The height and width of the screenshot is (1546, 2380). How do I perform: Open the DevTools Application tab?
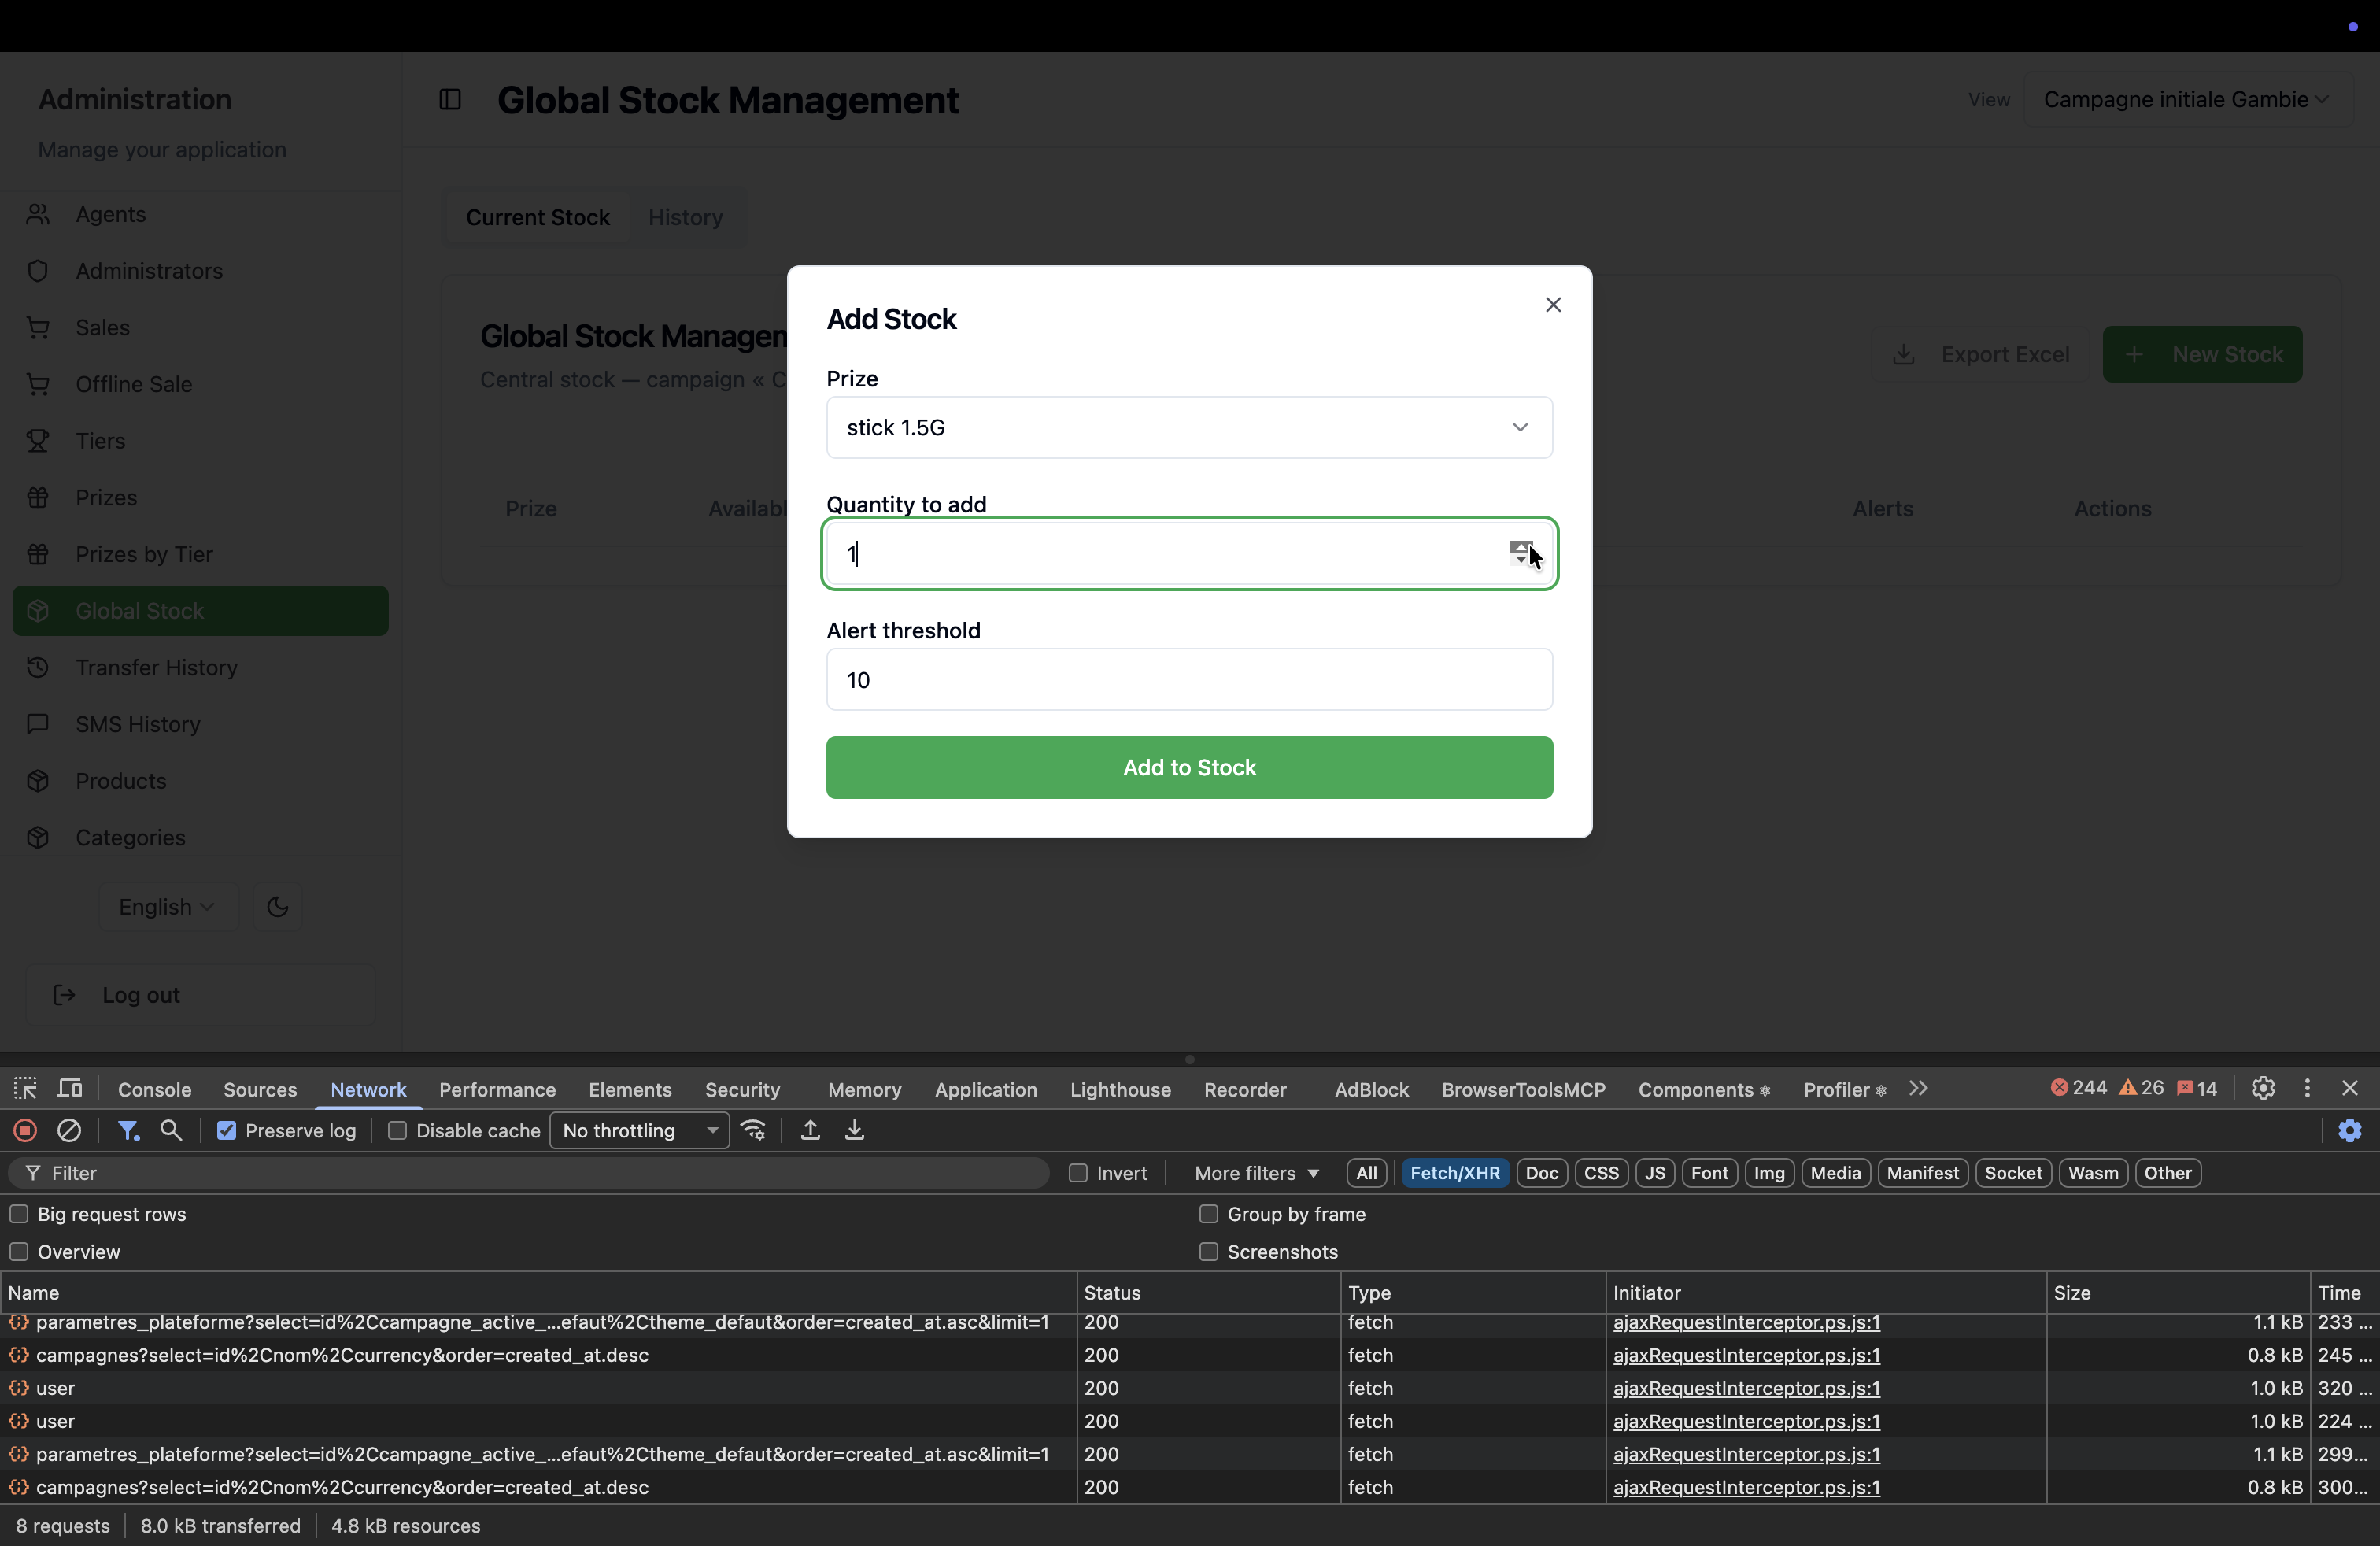tap(985, 1089)
